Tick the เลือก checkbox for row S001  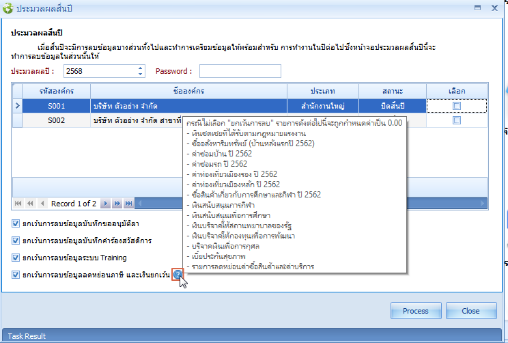pyautogui.click(x=457, y=106)
